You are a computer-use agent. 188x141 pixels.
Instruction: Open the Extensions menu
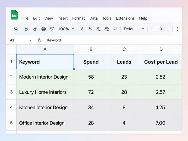click(x=125, y=18)
